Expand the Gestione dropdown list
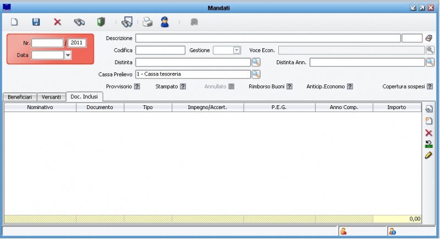 (237, 50)
